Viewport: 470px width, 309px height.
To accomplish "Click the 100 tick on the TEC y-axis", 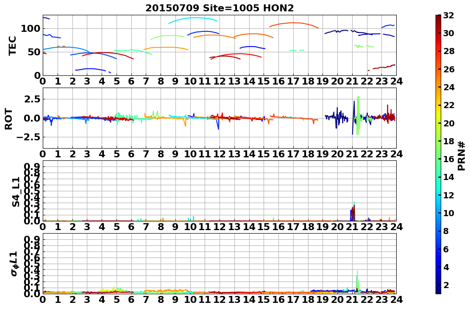I will click(30, 29).
